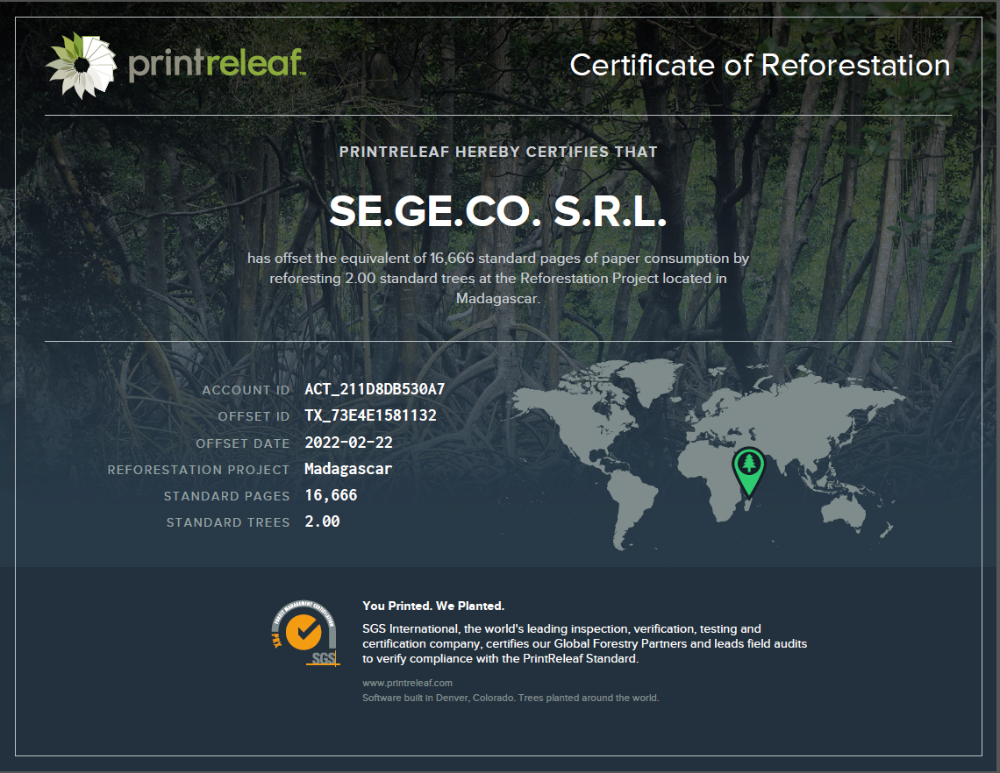Image resolution: width=1000 pixels, height=773 pixels.
Task: Click the offset date 2022-02-22
Action: [x=348, y=443]
